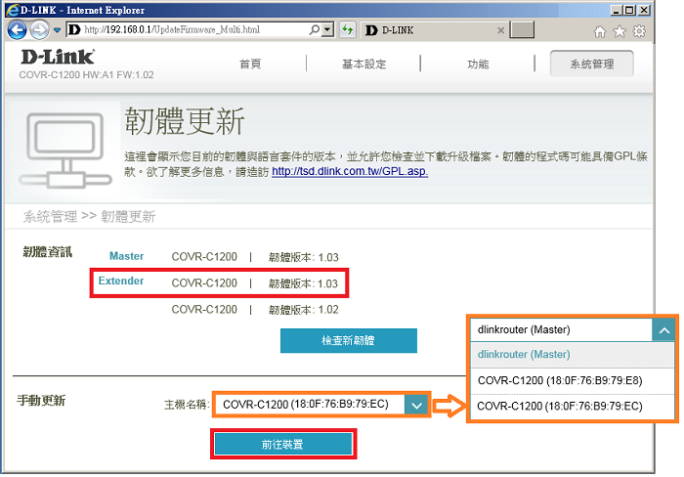Collapse the dlinkrouter (Master) dropdown arrow
Image resolution: width=684 pixels, height=477 pixels.
click(x=663, y=330)
